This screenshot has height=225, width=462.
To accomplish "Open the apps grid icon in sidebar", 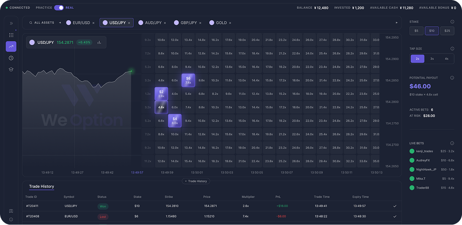I will tap(11, 35).
